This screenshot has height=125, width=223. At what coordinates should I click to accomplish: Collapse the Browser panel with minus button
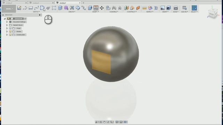coord(3,15)
